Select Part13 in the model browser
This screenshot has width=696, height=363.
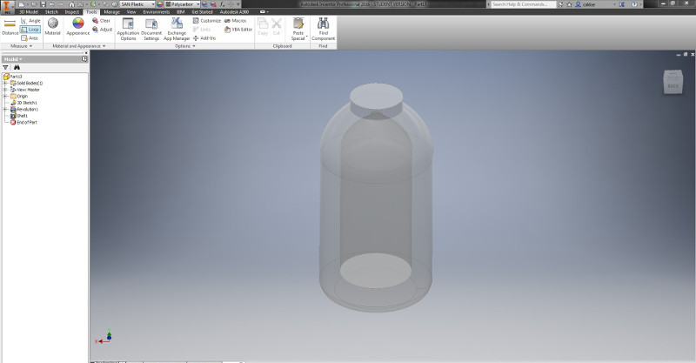tap(13, 77)
